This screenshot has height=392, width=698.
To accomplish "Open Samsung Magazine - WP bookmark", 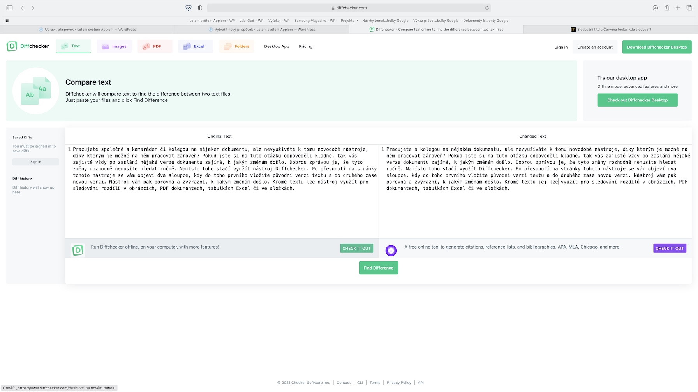I will pos(315,21).
